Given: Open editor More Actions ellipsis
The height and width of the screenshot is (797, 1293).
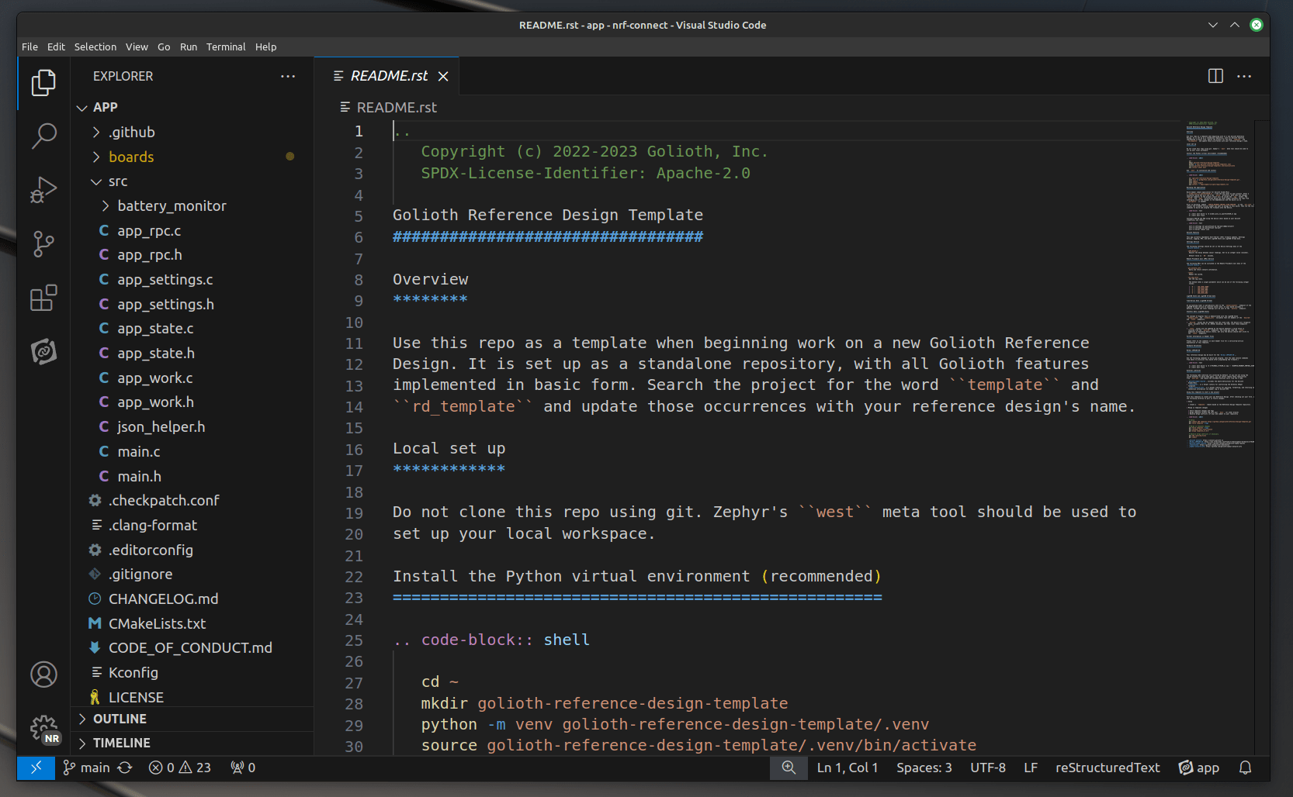Looking at the screenshot, I should (x=1244, y=76).
